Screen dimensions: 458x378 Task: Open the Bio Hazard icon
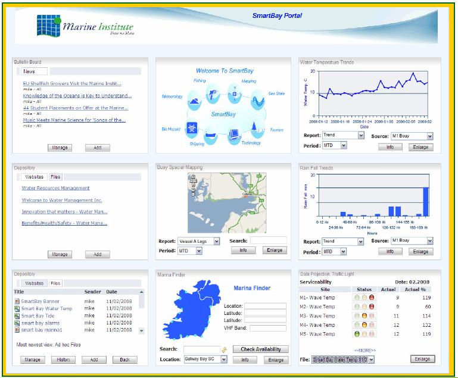coord(192,129)
